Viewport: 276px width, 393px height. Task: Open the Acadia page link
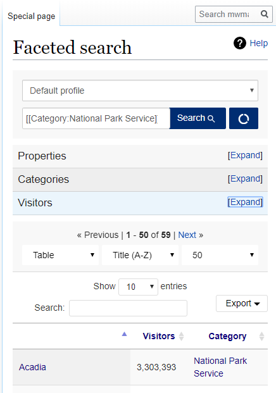click(x=32, y=367)
